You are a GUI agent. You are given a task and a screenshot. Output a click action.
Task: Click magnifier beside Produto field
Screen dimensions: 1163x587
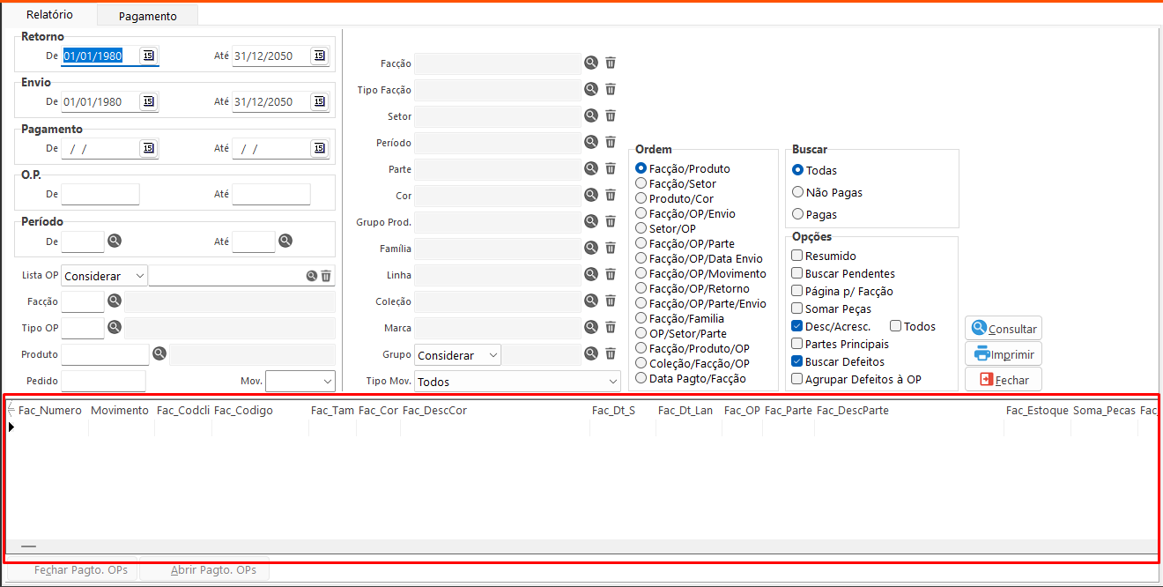click(159, 353)
